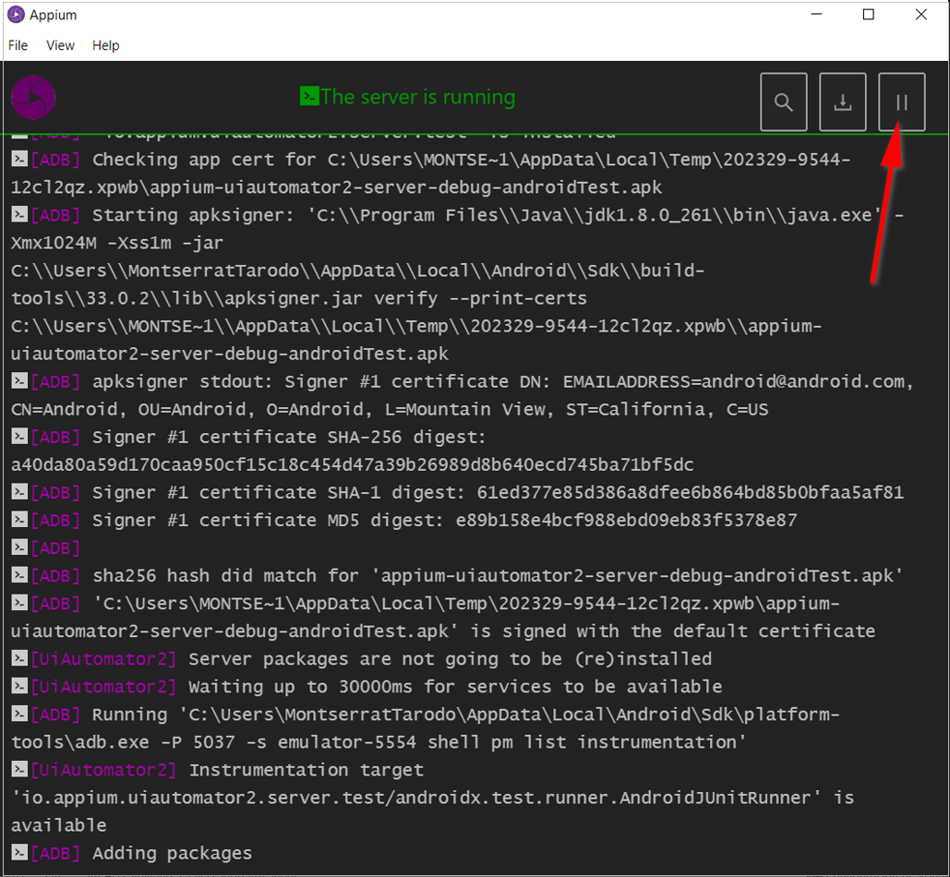This screenshot has height=877, width=950.
Task: Select the 'sha256 hash did match' log line
Action: coord(497,576)
